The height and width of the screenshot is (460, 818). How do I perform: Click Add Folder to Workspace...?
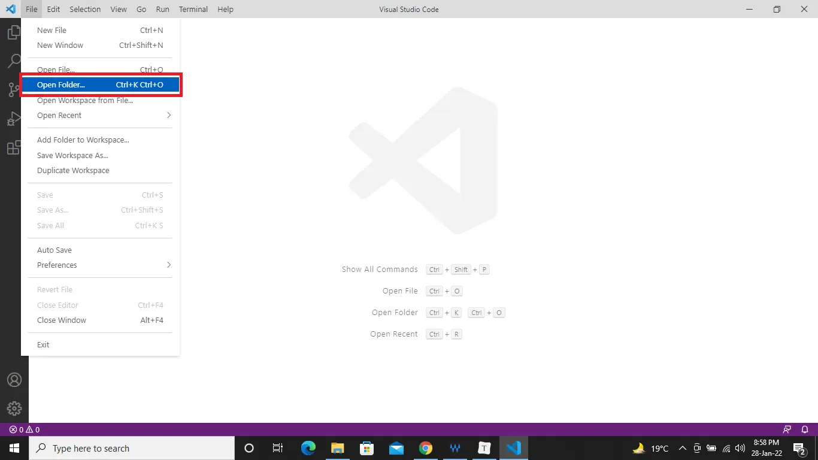click(x=83, y=140)
